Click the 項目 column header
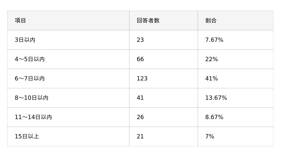Viewport: 287px width, 157px height. pyautogui.click(x=20, y=21)
